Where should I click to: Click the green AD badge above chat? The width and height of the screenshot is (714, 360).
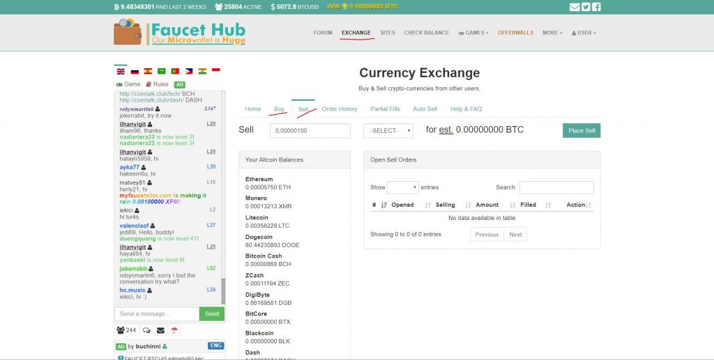point(179,84)
